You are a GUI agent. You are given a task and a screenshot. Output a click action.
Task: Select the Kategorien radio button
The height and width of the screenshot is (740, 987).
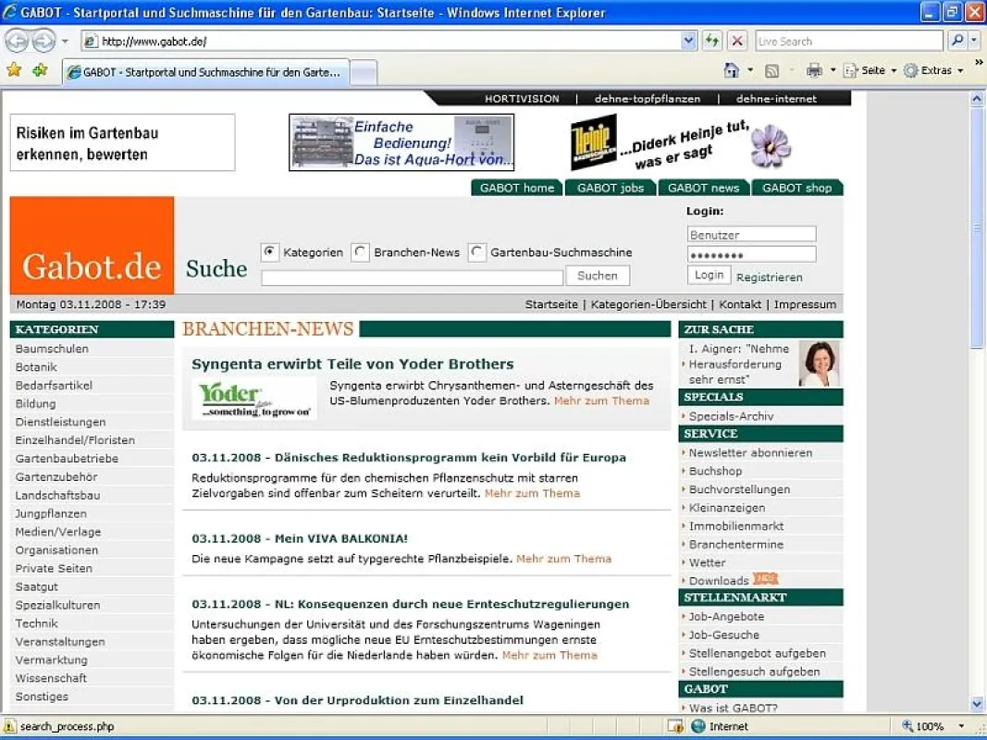[269, 252]
